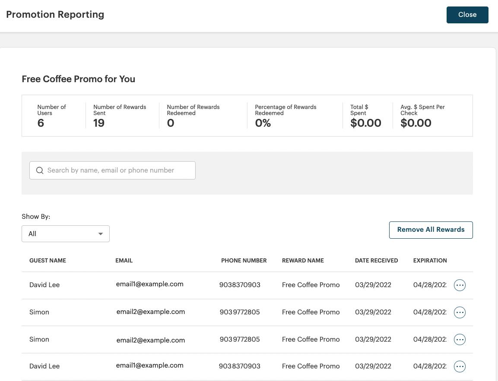Sort by Date Received column header
Viewport: 498px width, 381px height.
coord(376,260)
